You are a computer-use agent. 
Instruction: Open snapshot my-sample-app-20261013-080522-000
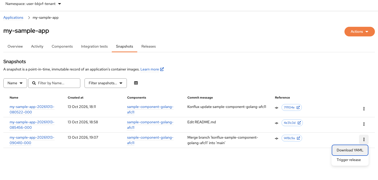pyautogui.click(x=32, y=110)
